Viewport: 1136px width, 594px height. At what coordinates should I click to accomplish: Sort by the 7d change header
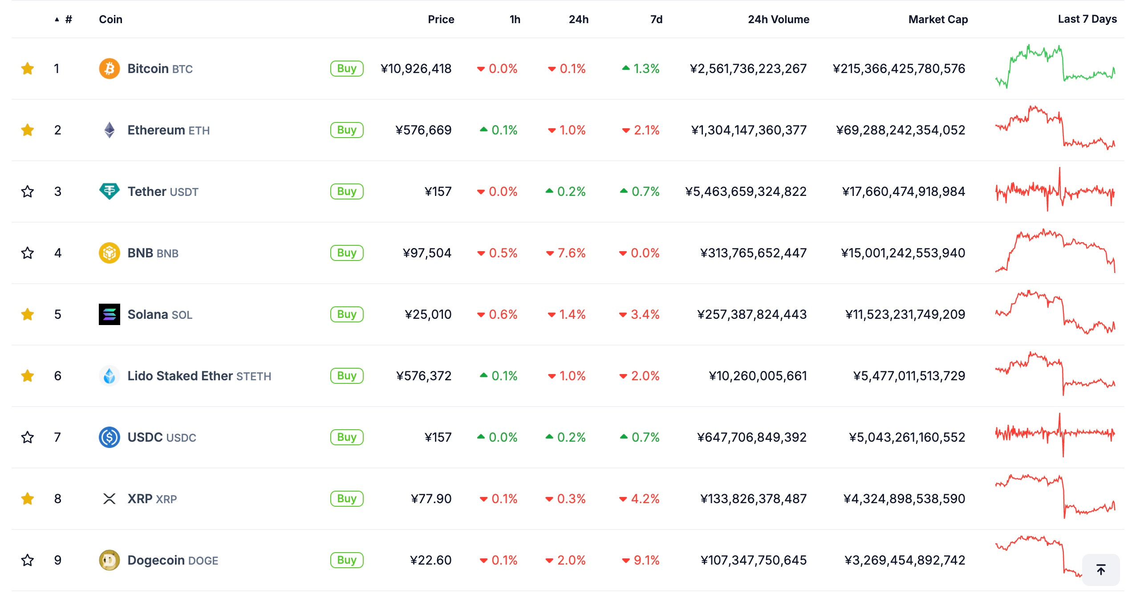[656, 19]
